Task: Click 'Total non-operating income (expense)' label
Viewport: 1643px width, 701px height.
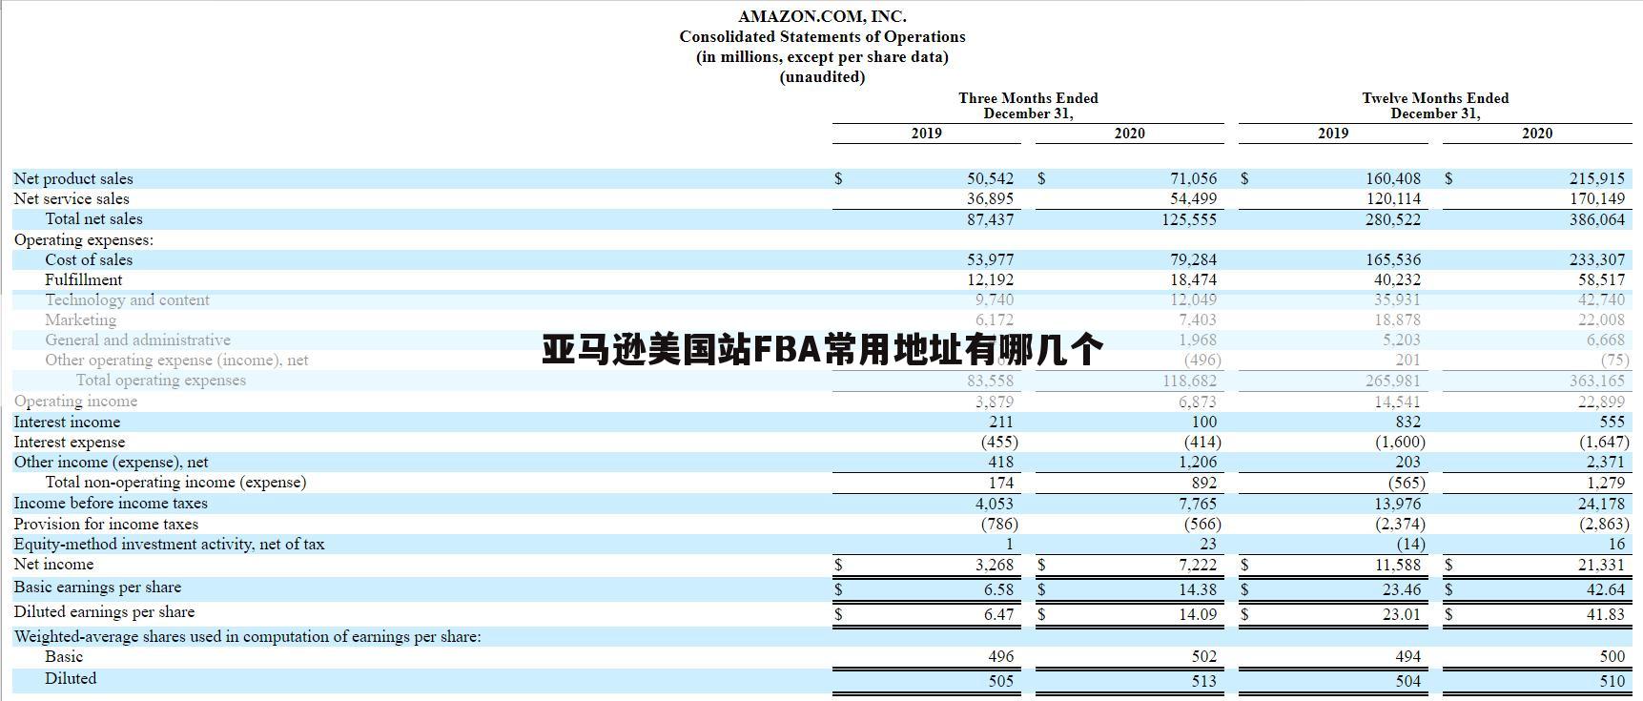Action: coord(175,483)
